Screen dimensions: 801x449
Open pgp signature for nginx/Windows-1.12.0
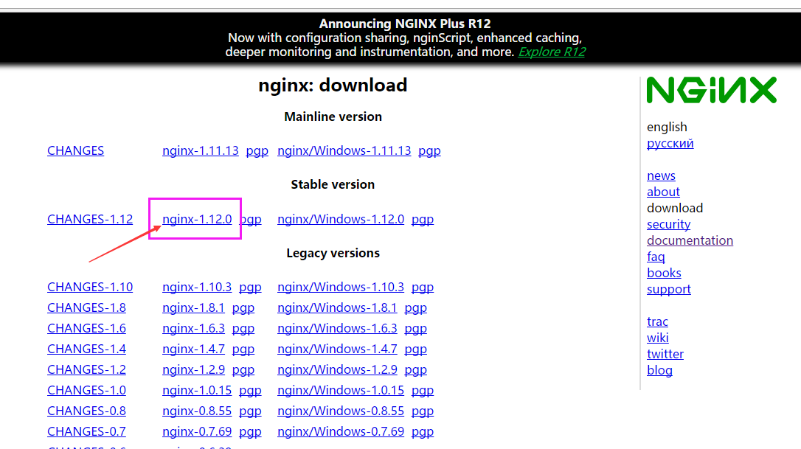pos(423,220)
